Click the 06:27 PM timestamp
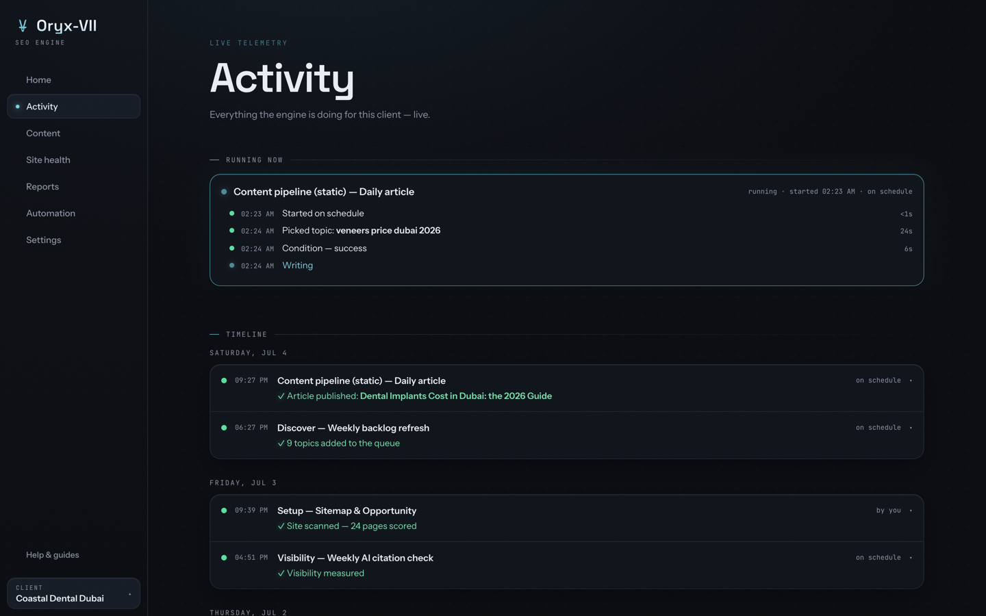 tap(251, 428)
